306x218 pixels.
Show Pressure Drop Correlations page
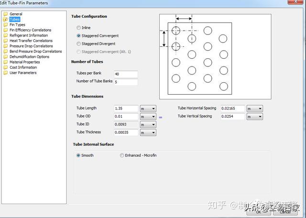pos(31,46)
